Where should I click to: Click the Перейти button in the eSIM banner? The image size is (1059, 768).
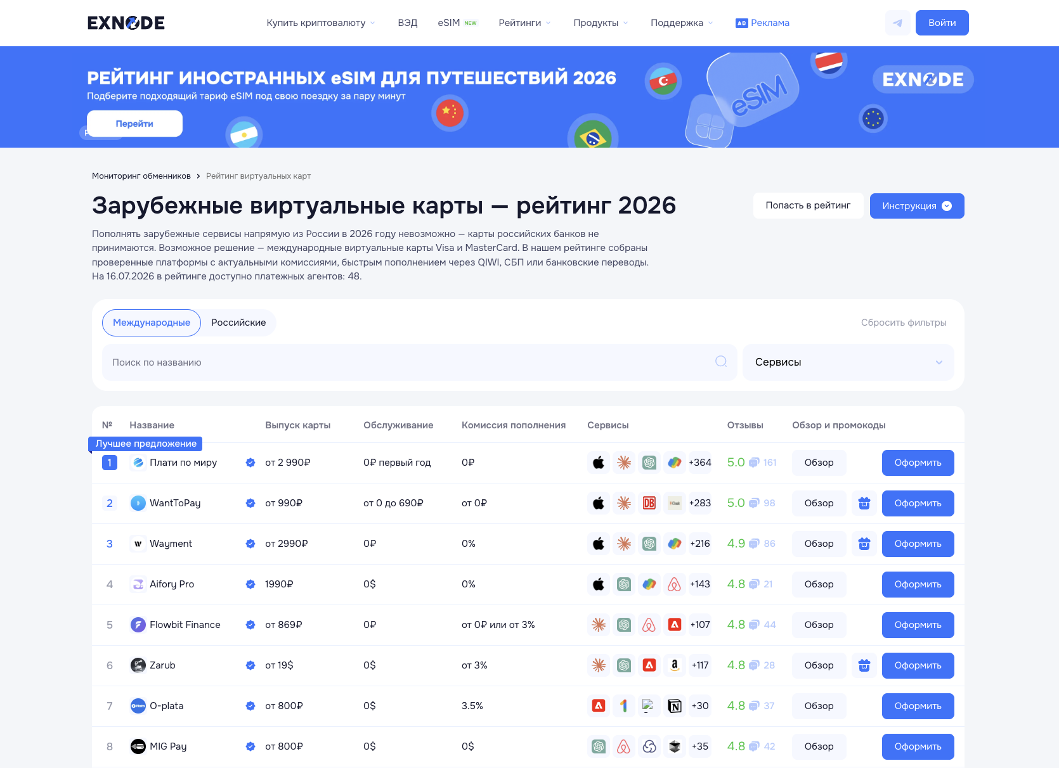(134, 124)
